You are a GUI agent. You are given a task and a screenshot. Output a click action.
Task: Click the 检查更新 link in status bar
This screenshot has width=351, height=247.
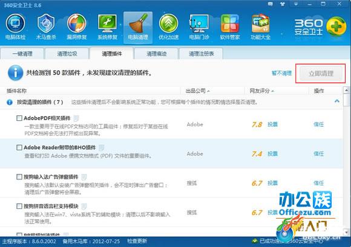(x=137, y=241)
